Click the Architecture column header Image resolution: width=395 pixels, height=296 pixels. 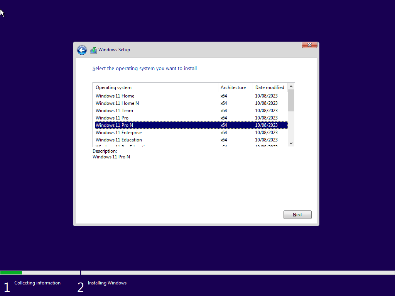coord(235,87)
